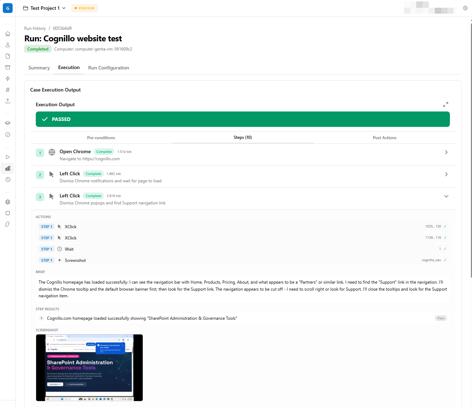Click the green PASSED status bar

click(243, 119)
